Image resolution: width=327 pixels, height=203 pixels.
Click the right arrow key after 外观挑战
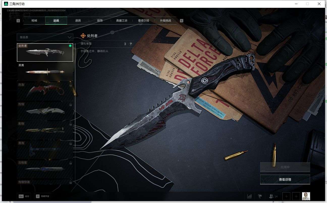[181, 21]
